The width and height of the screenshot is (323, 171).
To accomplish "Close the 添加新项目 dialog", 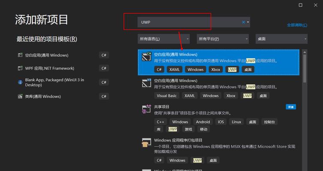I will (316, 5).
